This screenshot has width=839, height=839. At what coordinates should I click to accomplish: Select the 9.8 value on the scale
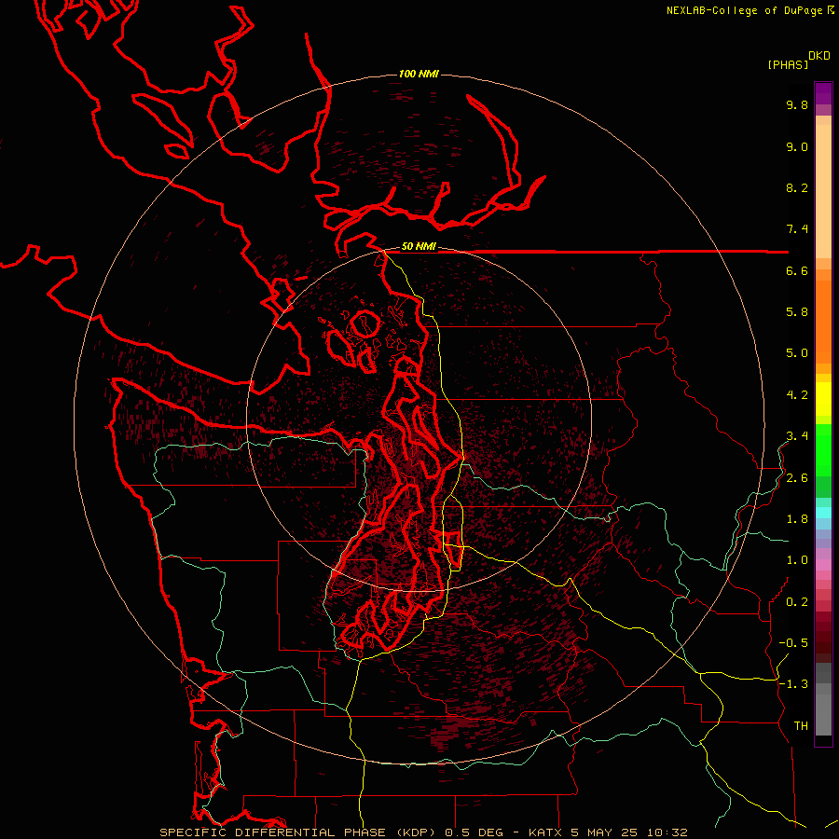(797, 104)
